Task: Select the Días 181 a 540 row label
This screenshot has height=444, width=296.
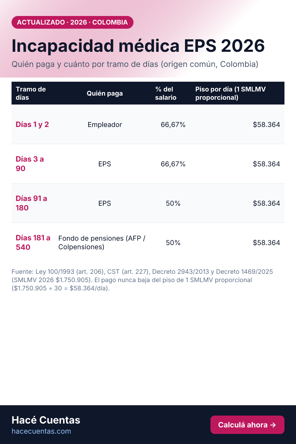Action: point(33,242)
